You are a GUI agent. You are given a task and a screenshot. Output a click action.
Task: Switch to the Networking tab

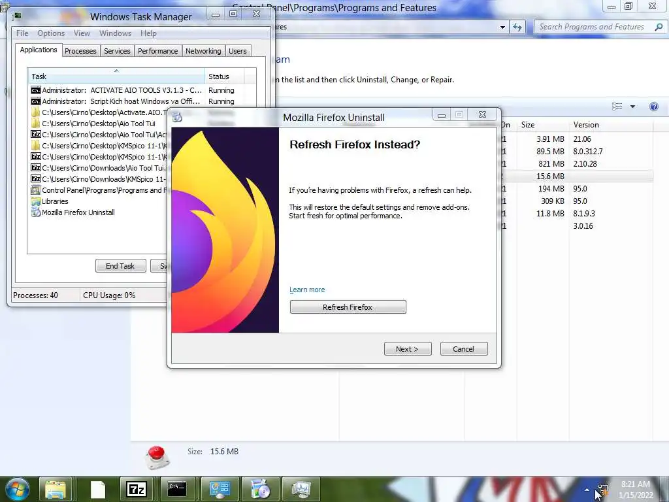tap(203, 51)
